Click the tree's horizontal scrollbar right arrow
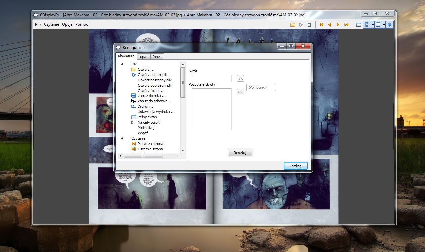The width and height of the screenshot is (425, 252). point(177,156)
